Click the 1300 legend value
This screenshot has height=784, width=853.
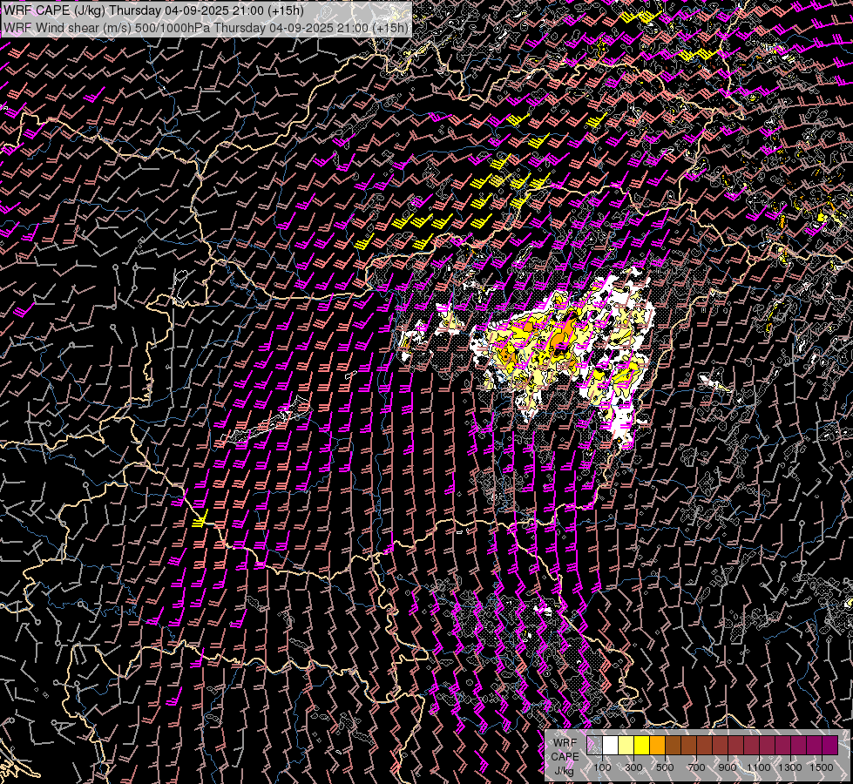point(790,767)
